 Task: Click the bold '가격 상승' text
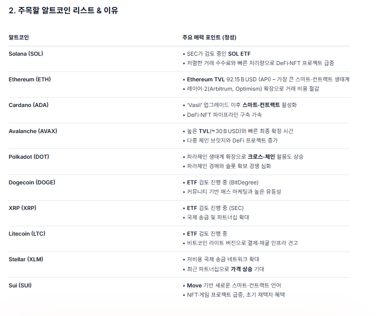[242, 269]
